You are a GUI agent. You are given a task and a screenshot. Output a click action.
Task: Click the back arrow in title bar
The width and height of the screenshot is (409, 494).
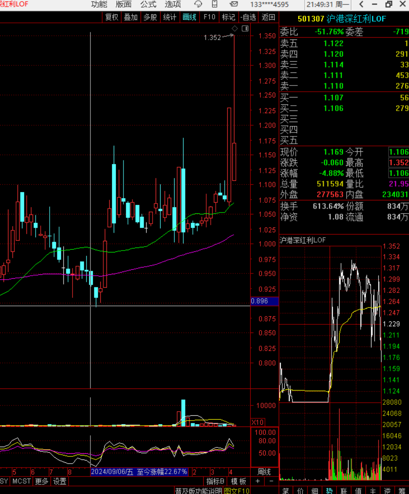click(360, 4)
